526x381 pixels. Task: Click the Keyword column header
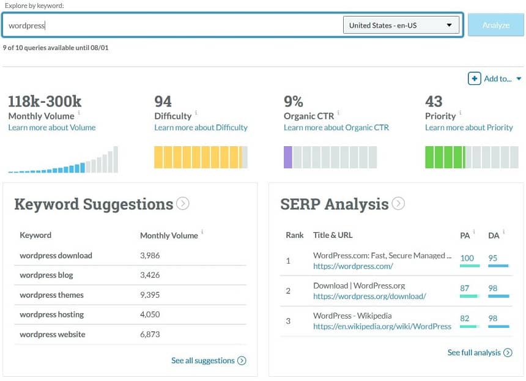coord(35,235)
